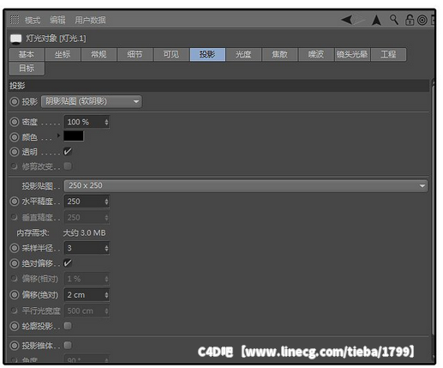Click the animation dot beside 投影 dropdown
Image resolution: width=443 pixels, height=368 pixels.
point(15,101)
